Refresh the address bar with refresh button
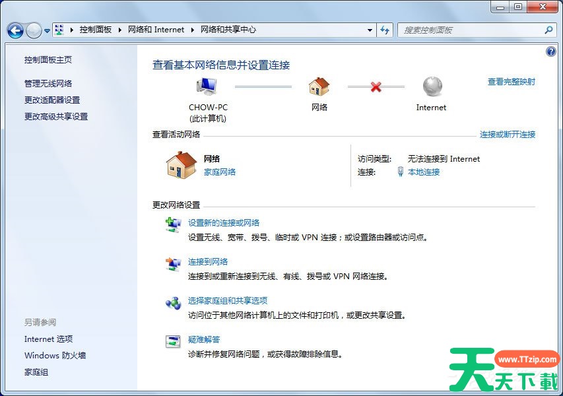This screenshot has width=563, height=396. [x=385, y=30]
